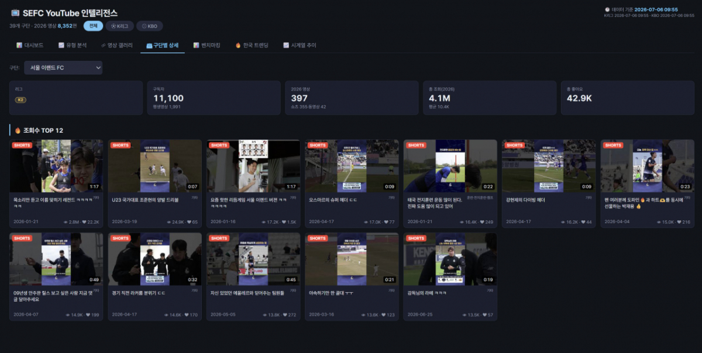Click the flame icon beside 조회수 TOP 12
This screenshot has width=702, height=353.
click(x=18, y=130)
